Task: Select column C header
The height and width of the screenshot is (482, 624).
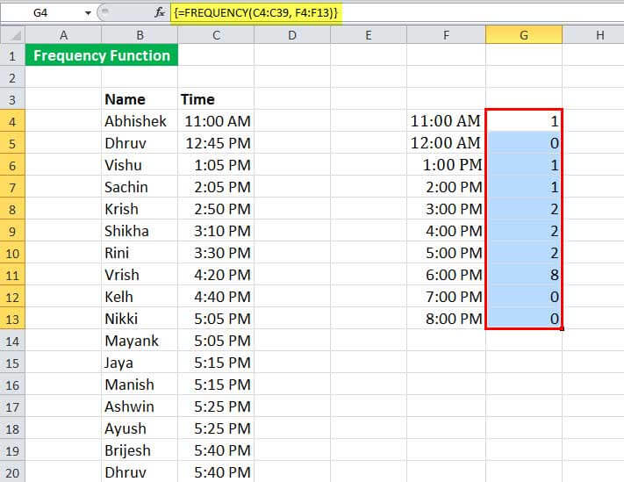Action: coord(215,35)
